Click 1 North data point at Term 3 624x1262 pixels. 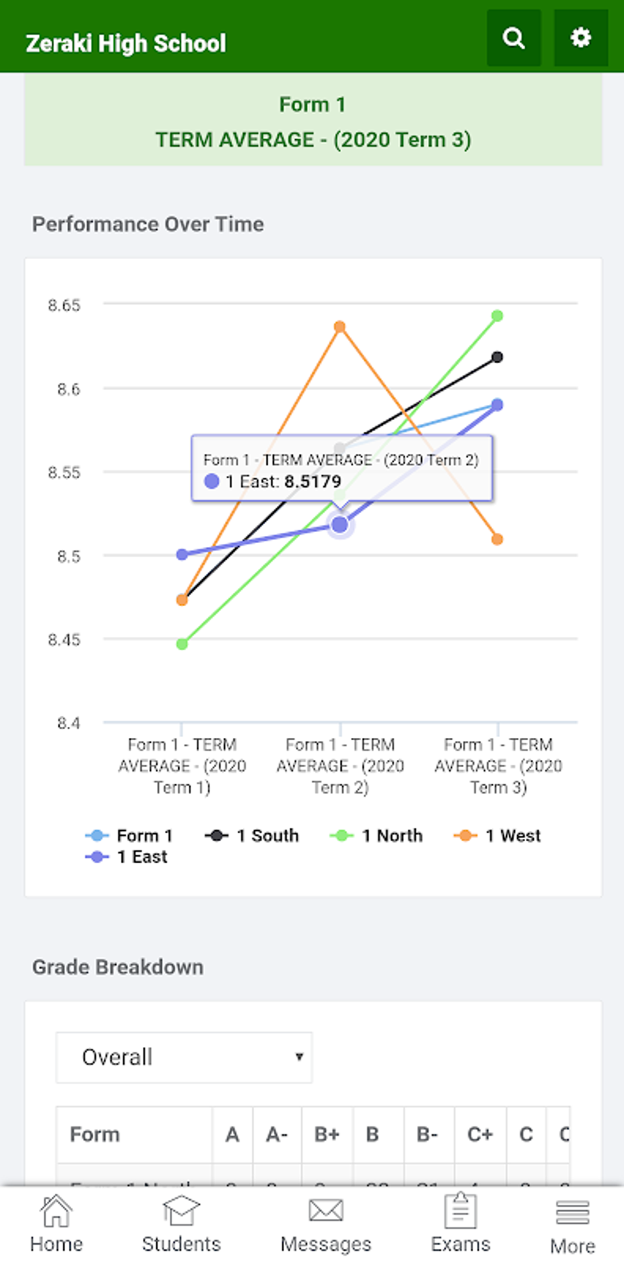(x=497, y=316)
